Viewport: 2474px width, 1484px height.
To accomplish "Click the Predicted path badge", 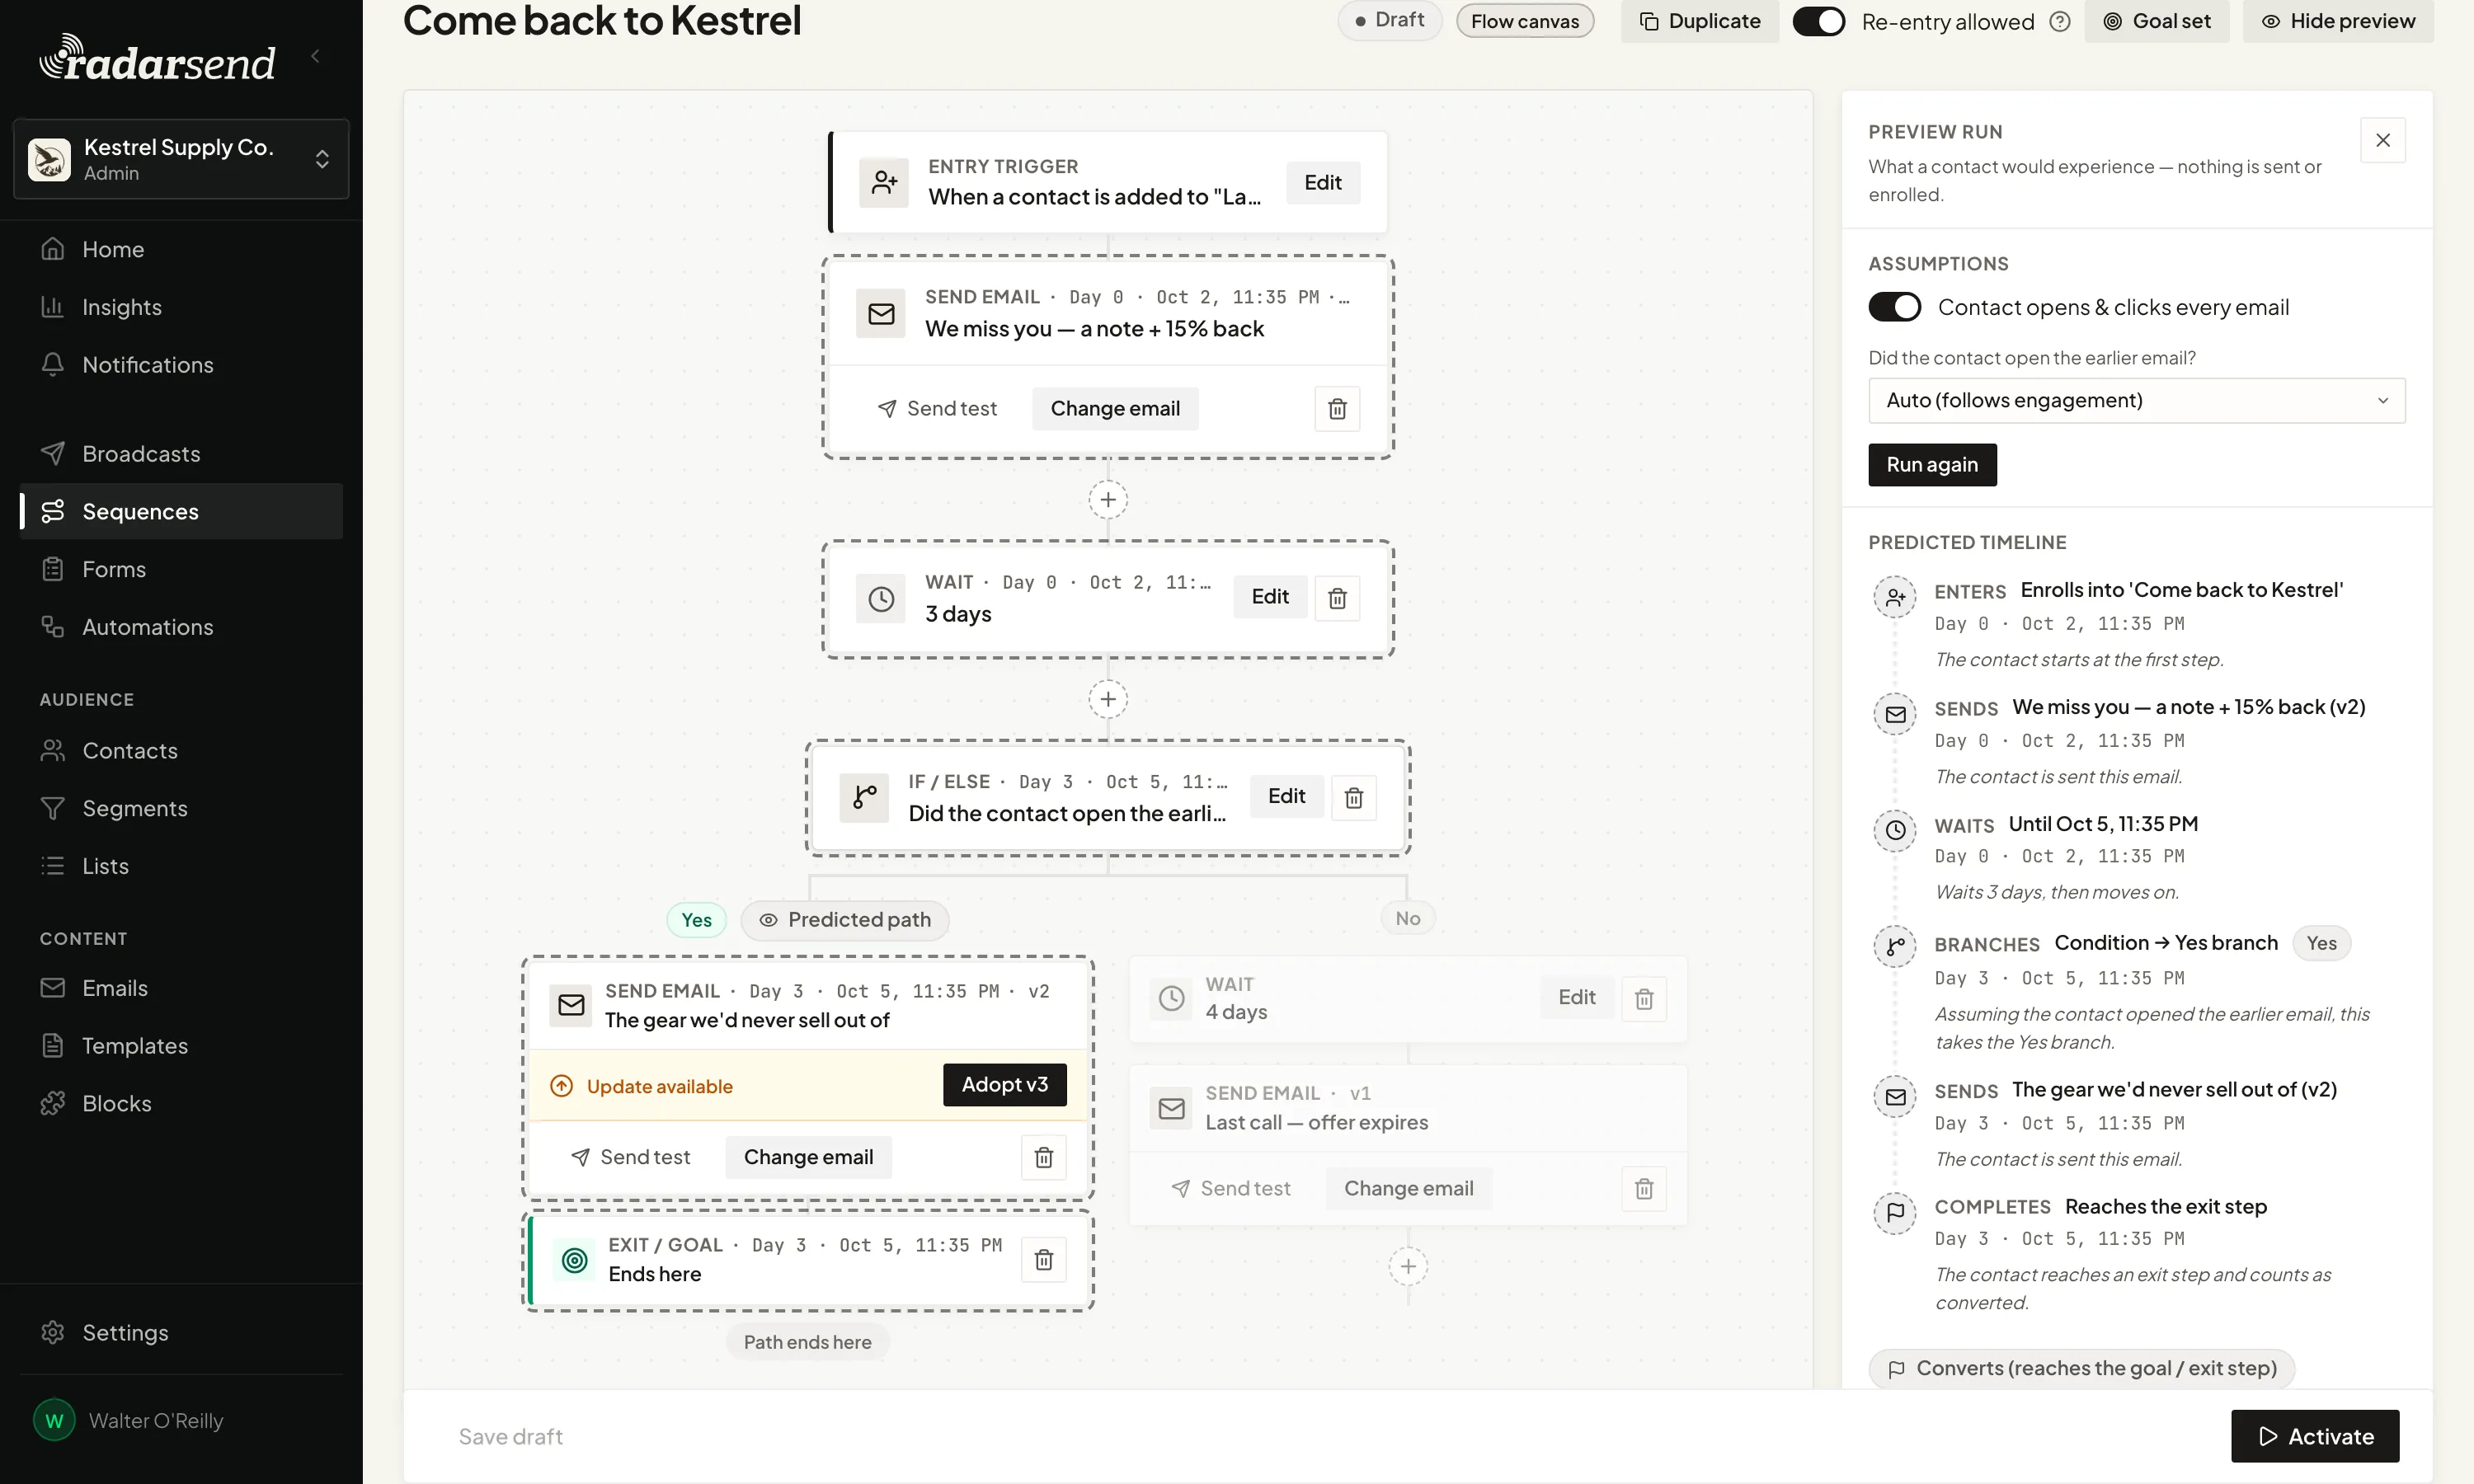I will pos(845,920).
